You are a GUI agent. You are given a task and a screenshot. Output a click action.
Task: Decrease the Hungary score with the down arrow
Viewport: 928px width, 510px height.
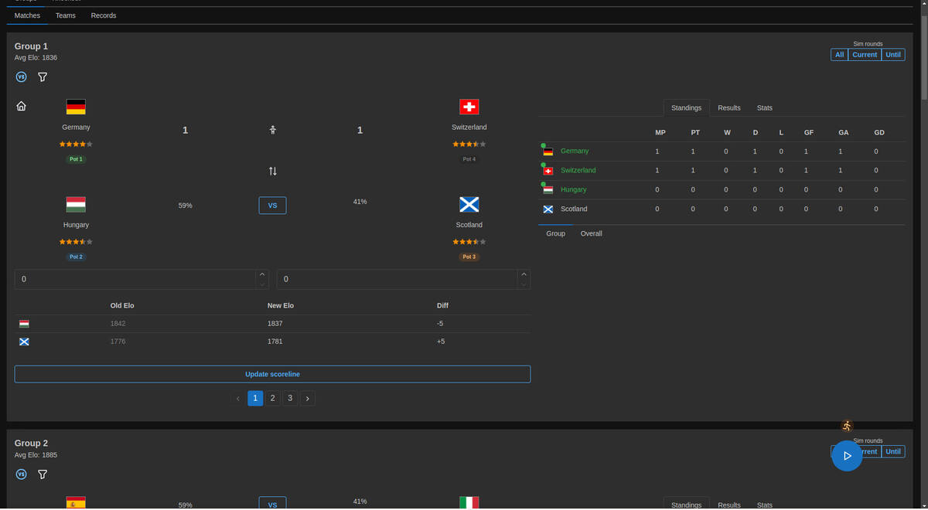[262, 284]
